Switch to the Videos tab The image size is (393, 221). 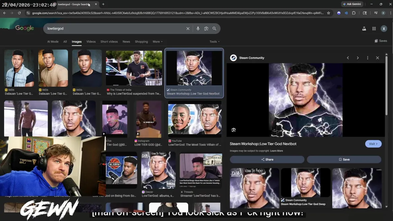click(x=91, y=42)
